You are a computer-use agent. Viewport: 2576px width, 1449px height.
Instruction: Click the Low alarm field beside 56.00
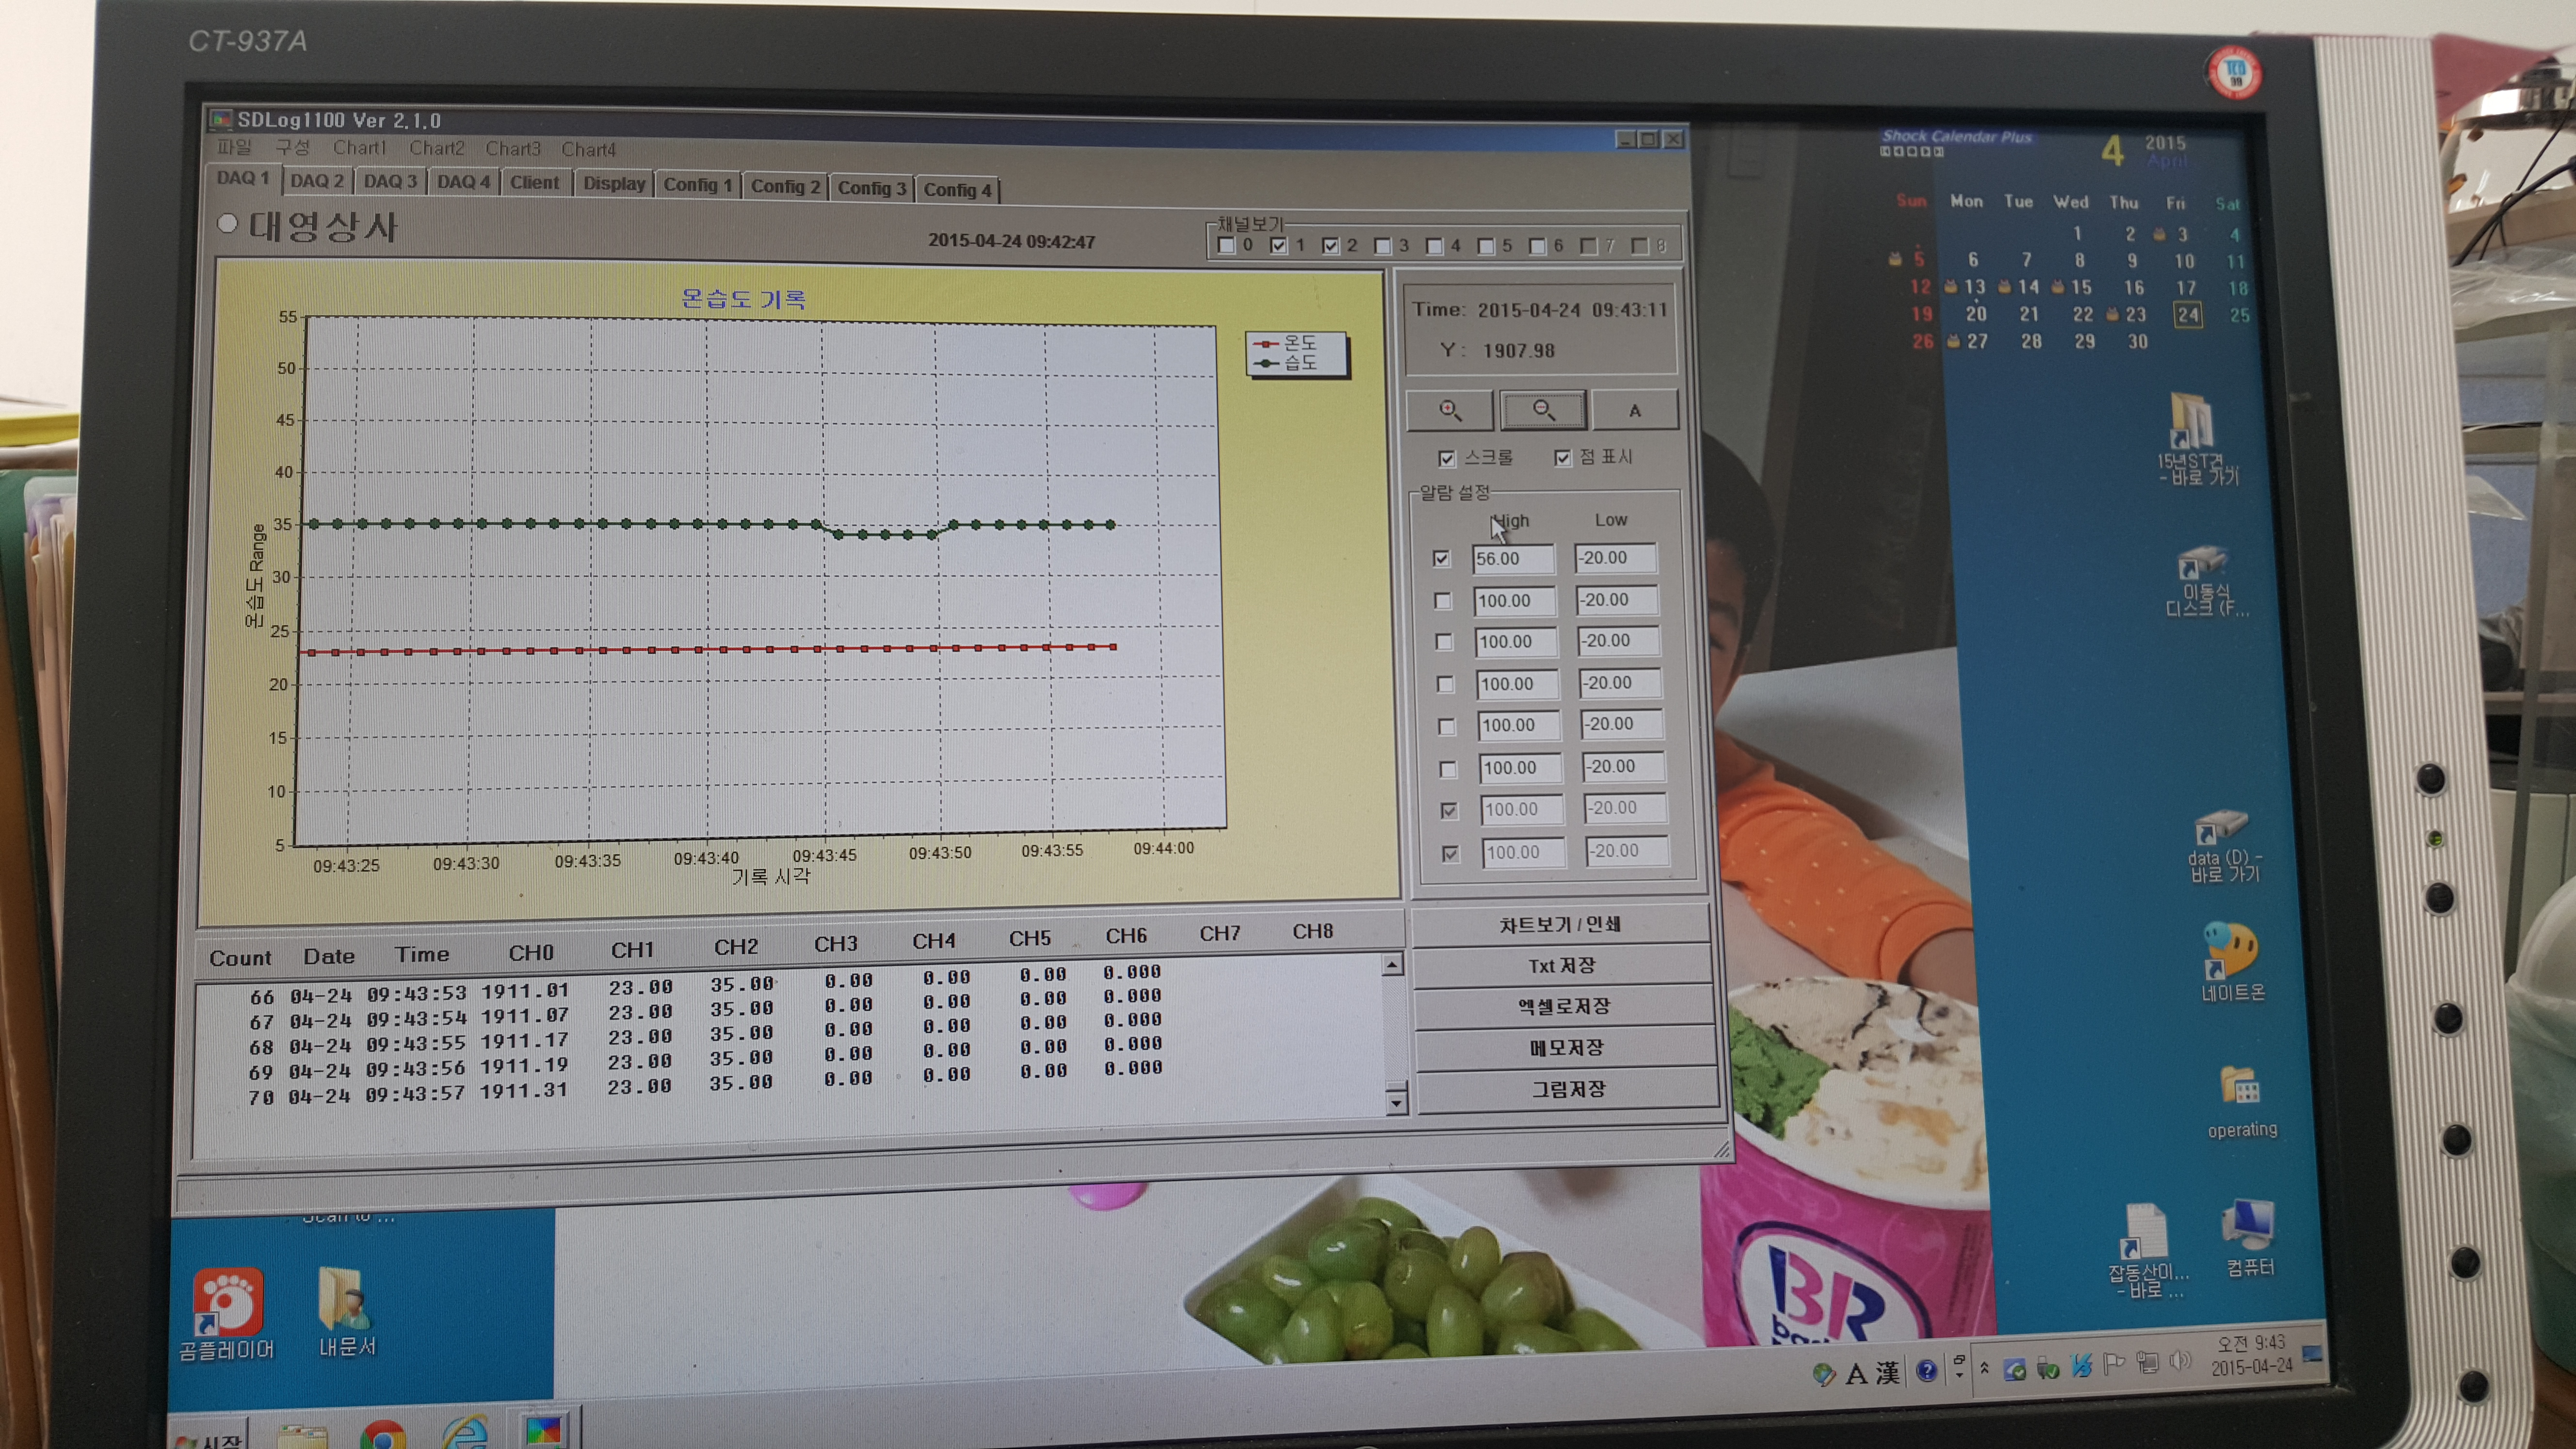point(1615,558)
